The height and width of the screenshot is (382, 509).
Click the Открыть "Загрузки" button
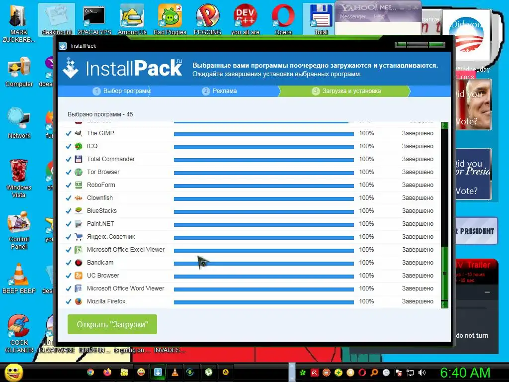point(112,324)
